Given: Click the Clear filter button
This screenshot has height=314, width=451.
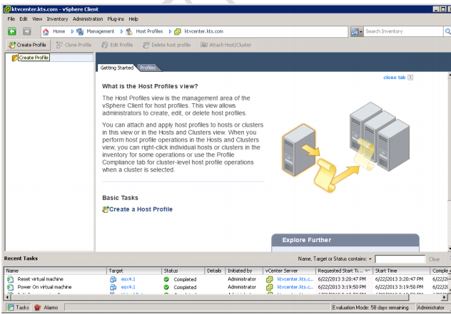Looking at the screenshot, I should pyautogui.click(x=435, y=259).
